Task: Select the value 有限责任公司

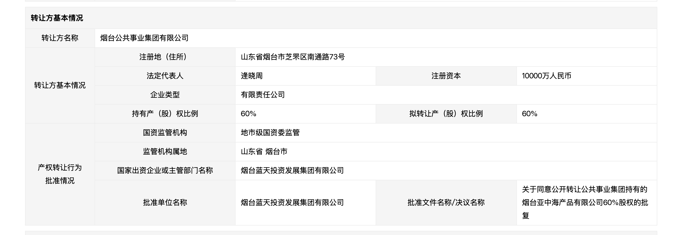Action: point(263,95)
